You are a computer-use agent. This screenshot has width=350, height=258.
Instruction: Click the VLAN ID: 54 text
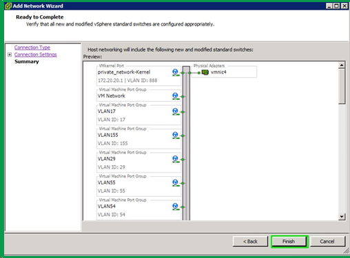click(112, 215)
